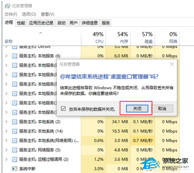194x173 pixels.
Task: Click the 关闭 button in dialog
Action: [137, 109]
